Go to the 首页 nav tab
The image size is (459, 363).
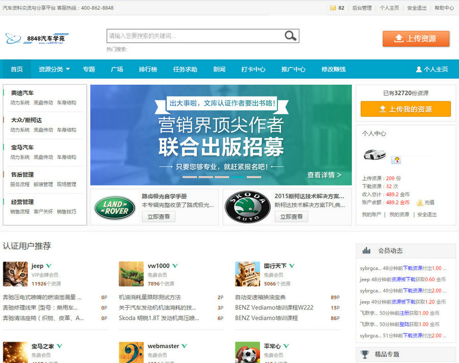(17, 69)
